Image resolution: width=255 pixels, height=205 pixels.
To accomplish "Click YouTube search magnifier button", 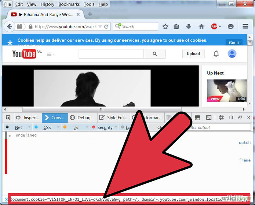I will pos(154,54).
